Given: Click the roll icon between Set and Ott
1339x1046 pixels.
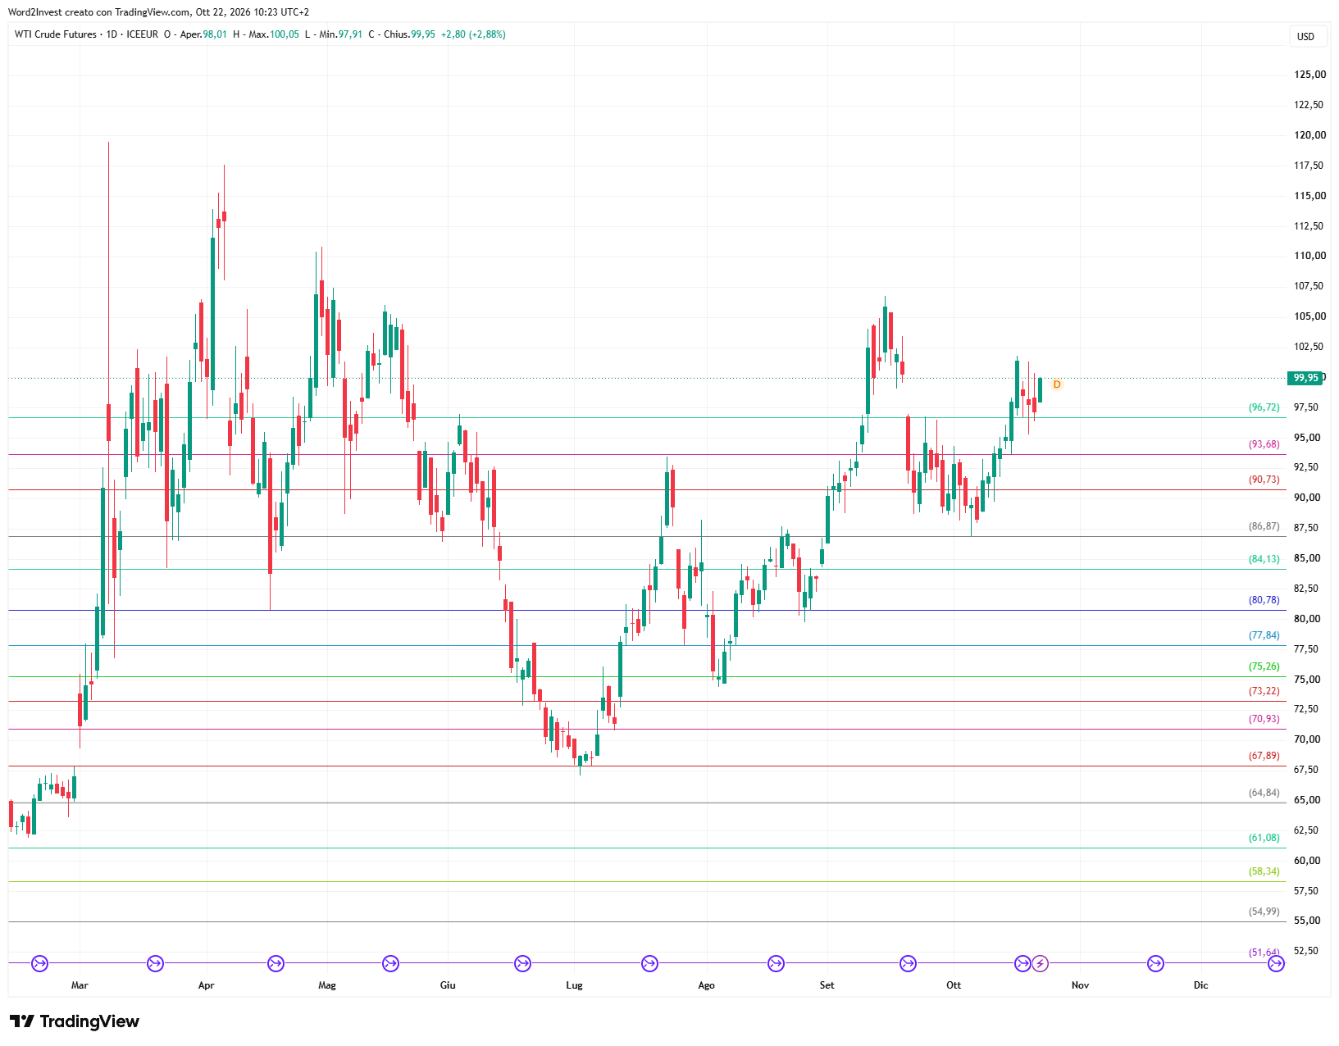Looking at the screenshot, I should pos(908,963).
